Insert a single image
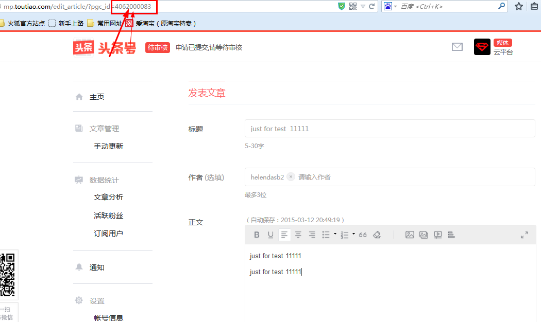The image size is (541, 322). pos(410,235)
